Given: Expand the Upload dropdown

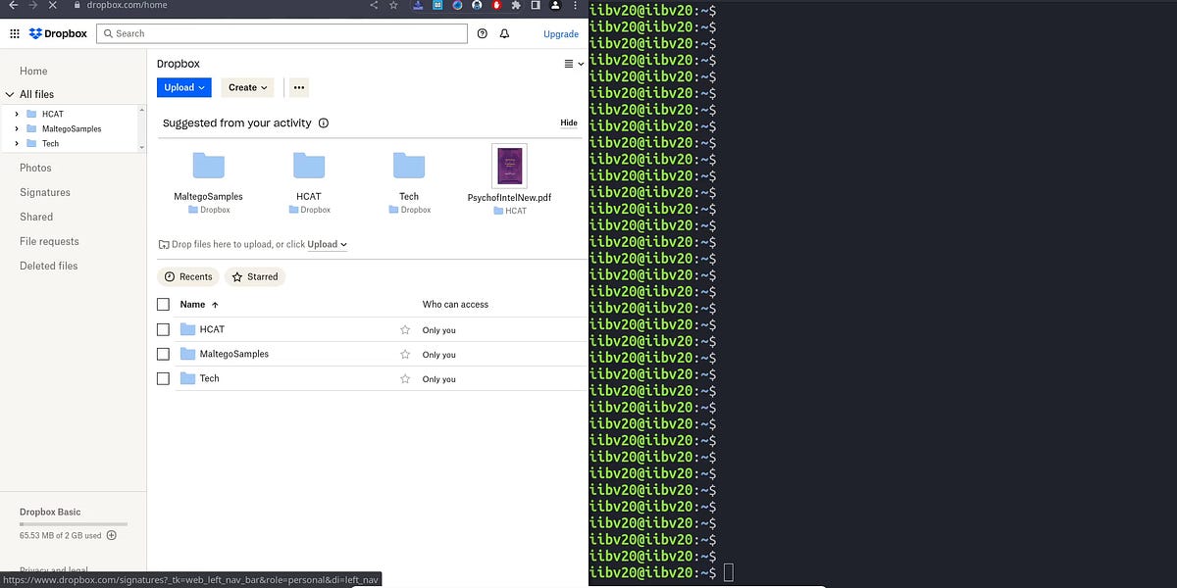Looking at the screenshot, I should pos(183,87).
